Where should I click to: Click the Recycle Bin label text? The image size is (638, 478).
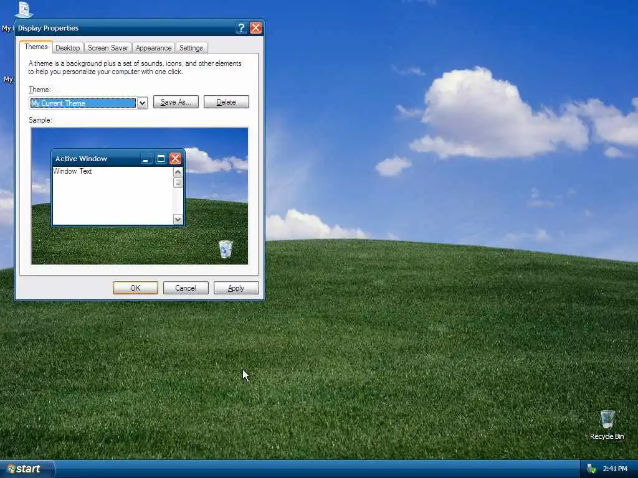tap(607, 436)
